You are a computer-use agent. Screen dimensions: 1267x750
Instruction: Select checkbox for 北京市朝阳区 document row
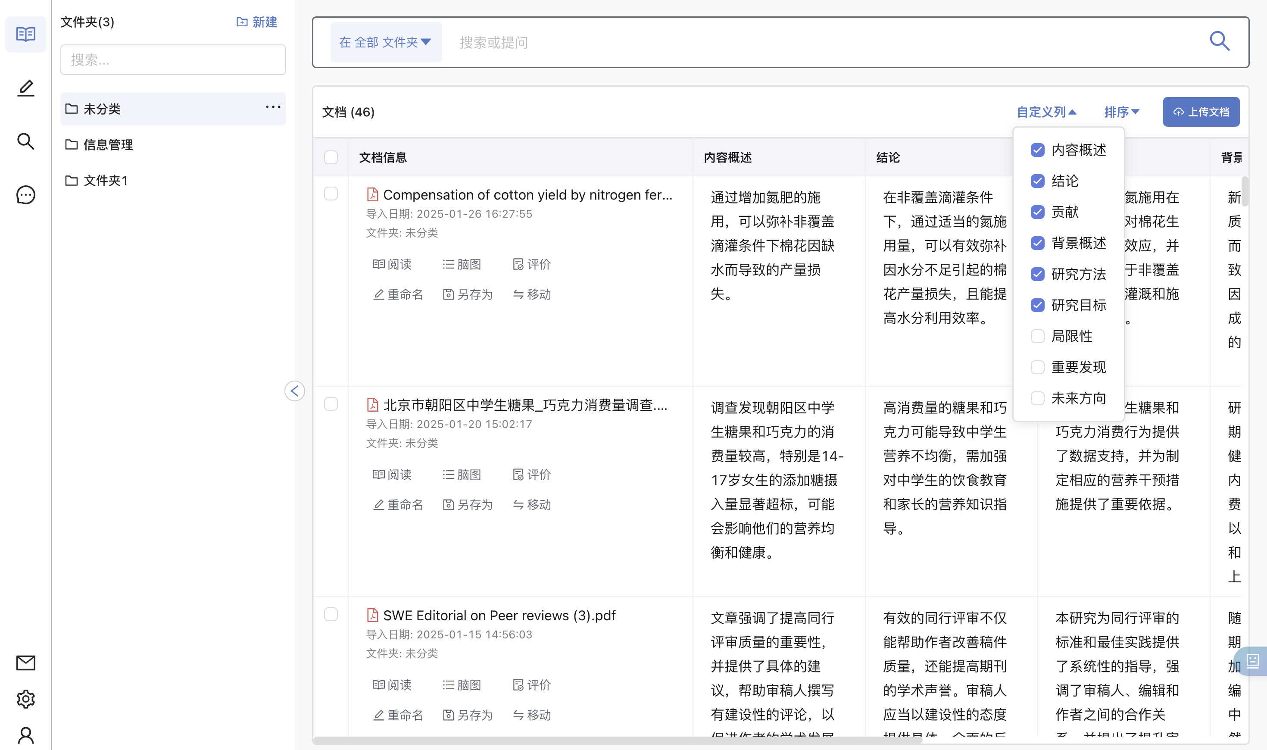tap(331, 404)
